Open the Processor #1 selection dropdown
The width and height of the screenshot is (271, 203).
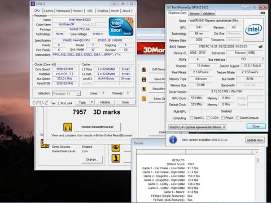pos(66,93)
